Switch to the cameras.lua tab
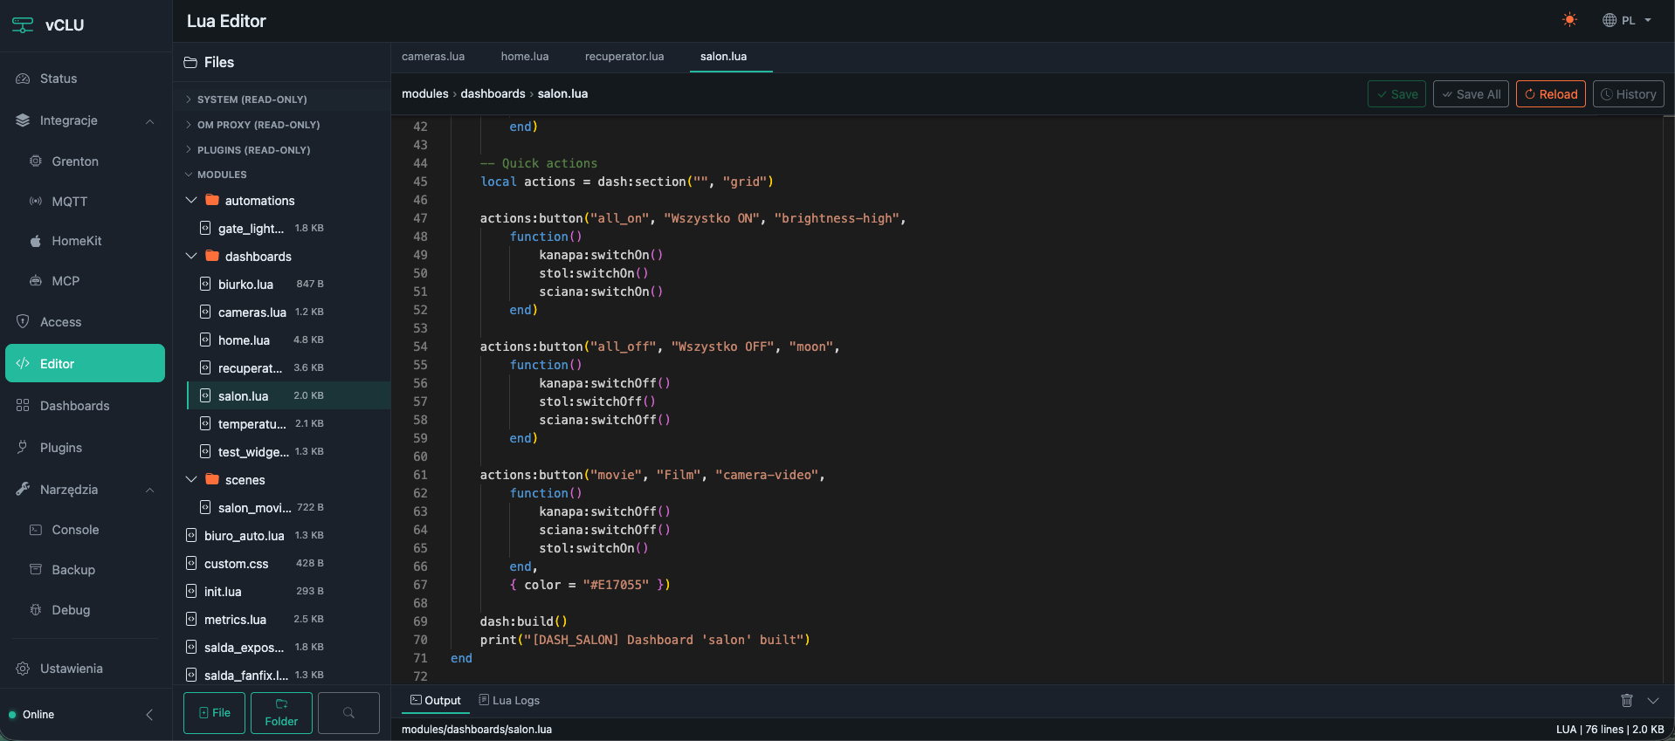1675x741 pixels. pyautogui.click(x=433, y=57)
